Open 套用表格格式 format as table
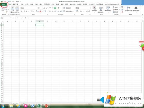Image resolution: width=144 pixels, height=108 pixels. [101, 10]
